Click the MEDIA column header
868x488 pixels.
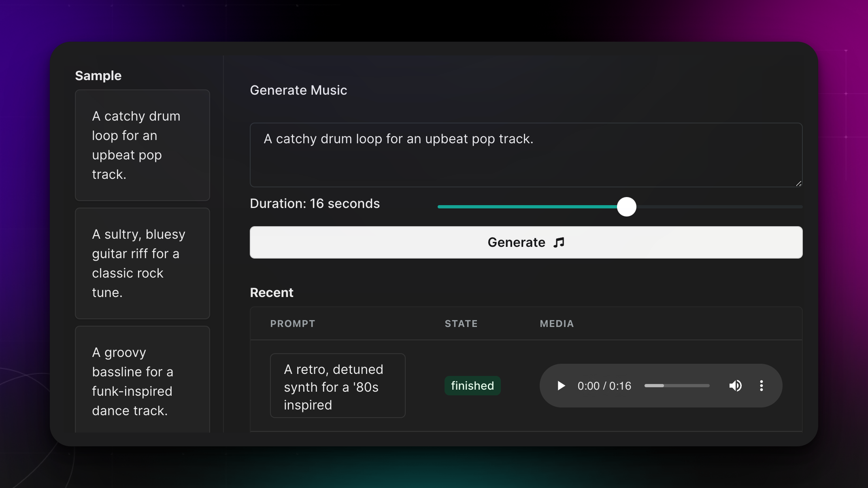tap(557, 324)
